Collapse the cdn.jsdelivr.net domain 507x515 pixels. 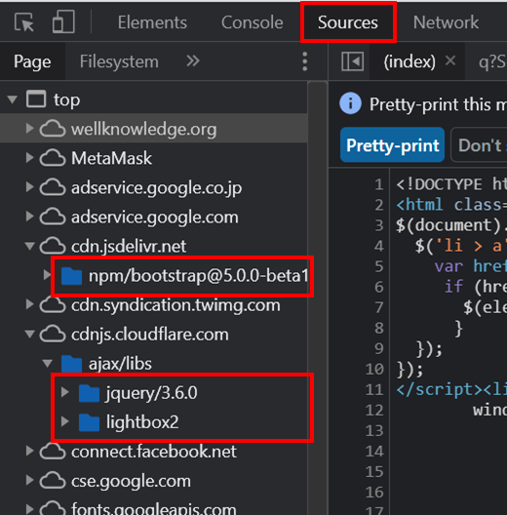click(x=30, y=246)
